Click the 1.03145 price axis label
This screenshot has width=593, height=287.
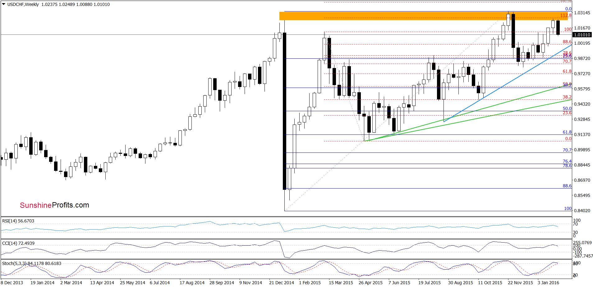pos(582,13)
